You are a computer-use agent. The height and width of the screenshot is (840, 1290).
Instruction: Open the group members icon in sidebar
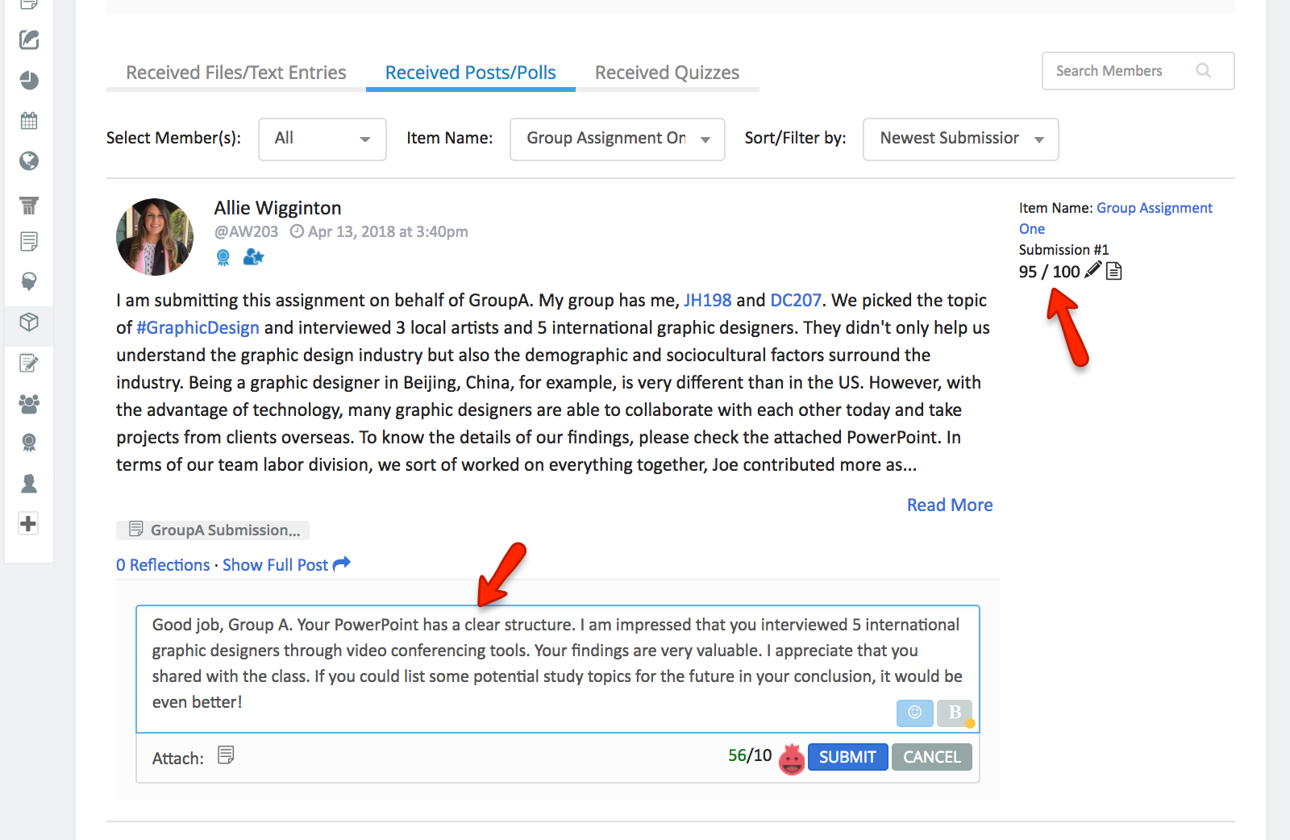(x=29, y=403)
